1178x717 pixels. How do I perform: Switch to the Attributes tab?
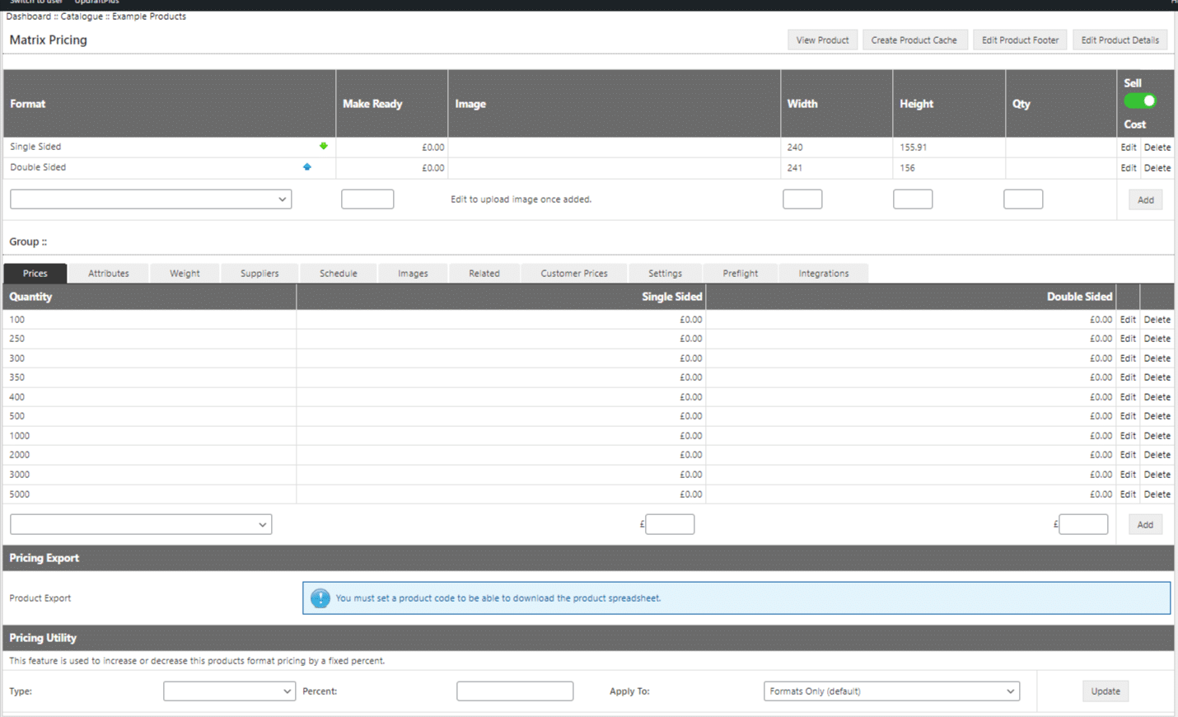point(109,274)
